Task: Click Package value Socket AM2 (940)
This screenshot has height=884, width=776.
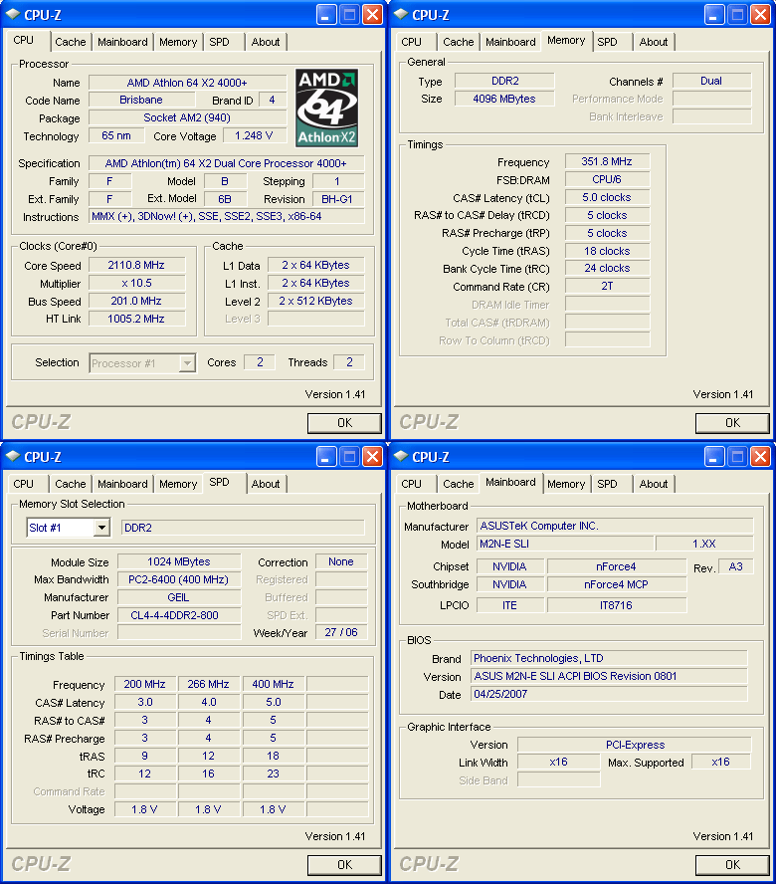Action: point(187,117)
